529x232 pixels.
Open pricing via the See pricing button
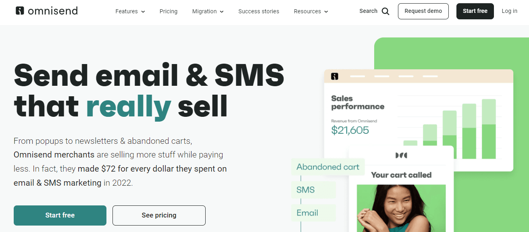[158, 215]
